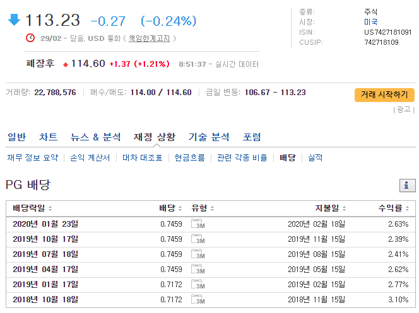Image resolution: width=419 pixels, height=313 pixels.
Task: Click the 2.63% yield value
Action: coord(398,224)
